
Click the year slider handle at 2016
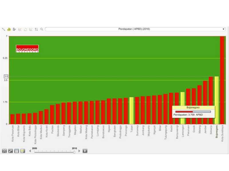point(74,152)
